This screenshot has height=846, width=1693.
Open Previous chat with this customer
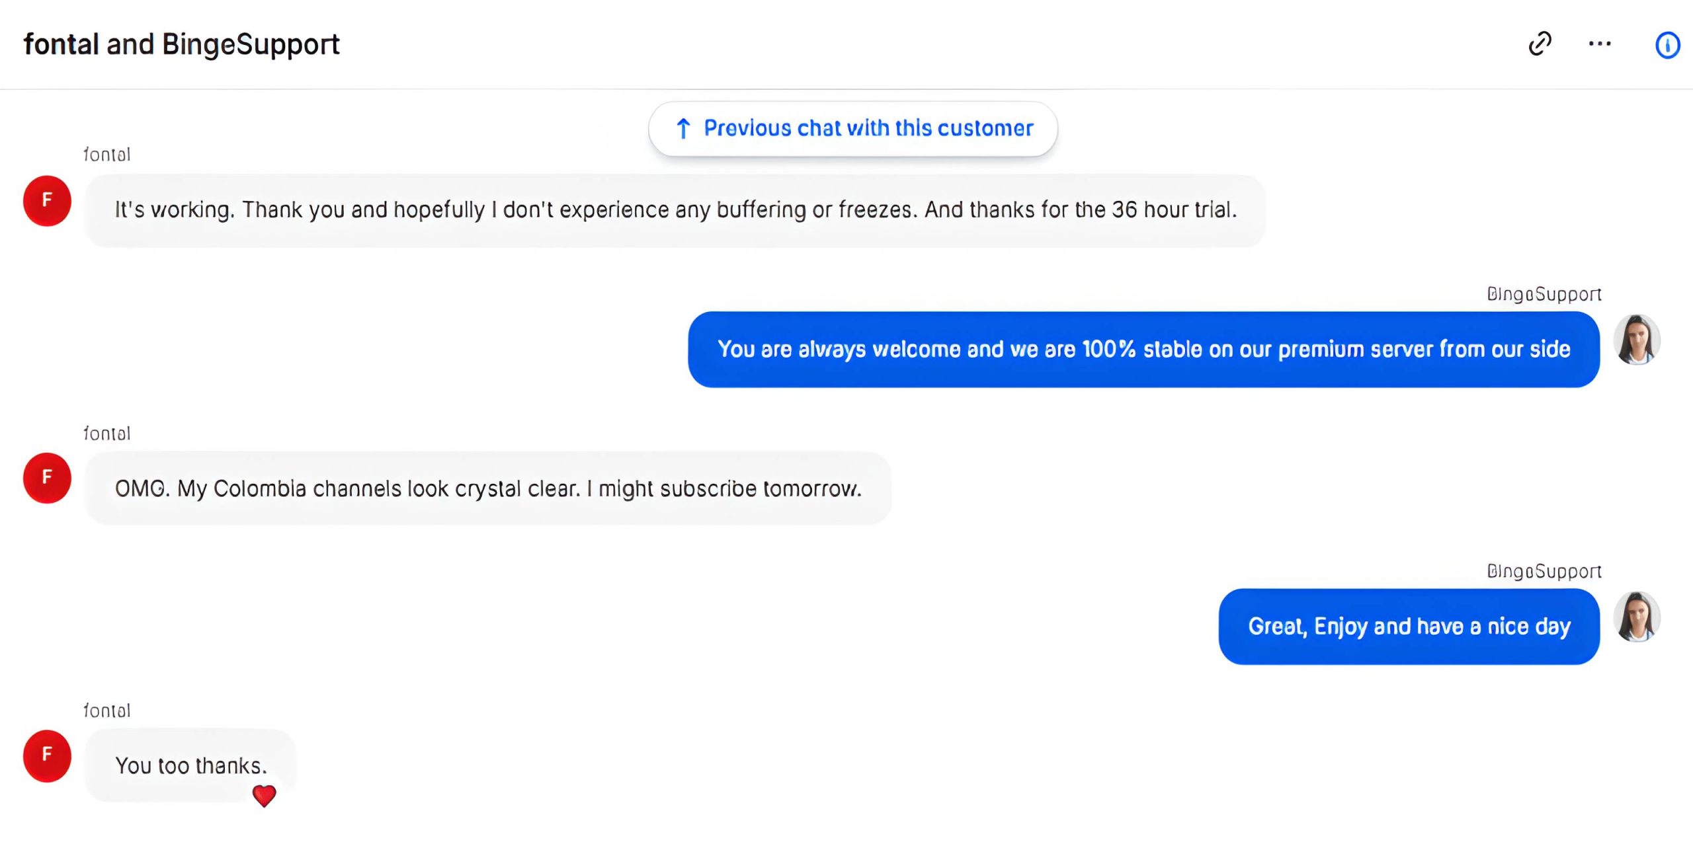(852, 128)
